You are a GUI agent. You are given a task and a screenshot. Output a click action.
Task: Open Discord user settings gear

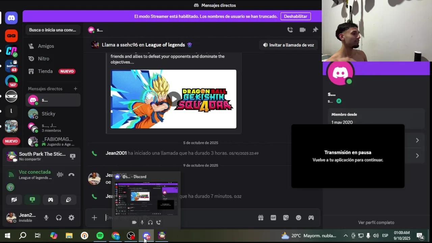pyautogui.click(x=71, y=218)
